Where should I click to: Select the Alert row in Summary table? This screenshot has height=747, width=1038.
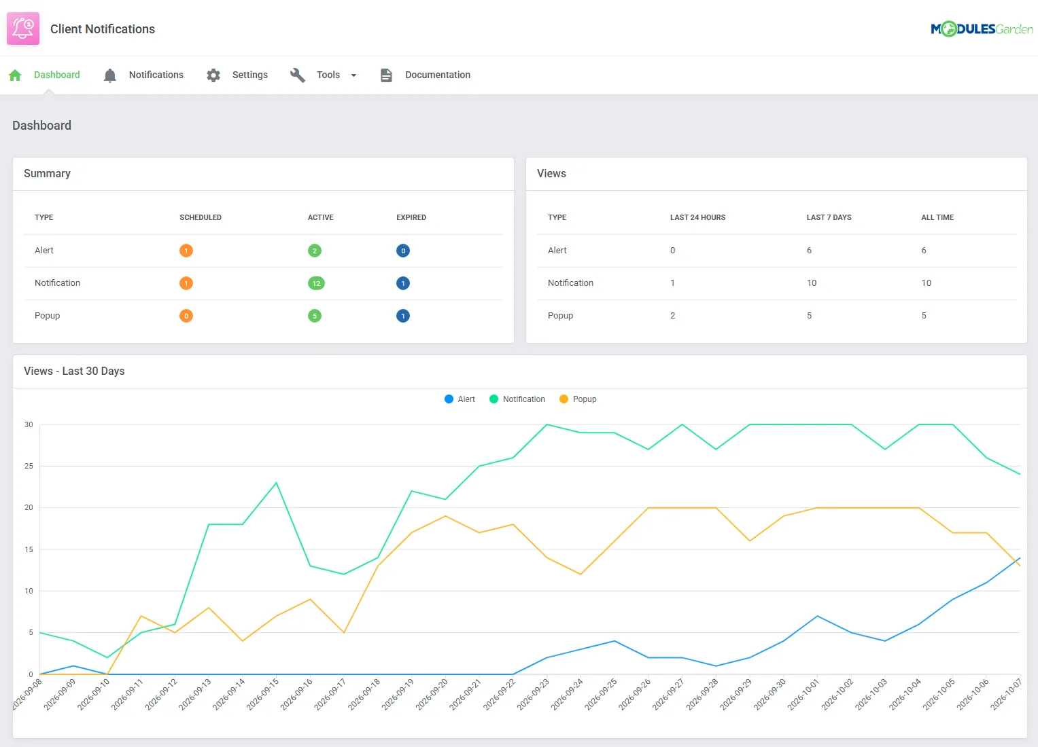(263, 251)
